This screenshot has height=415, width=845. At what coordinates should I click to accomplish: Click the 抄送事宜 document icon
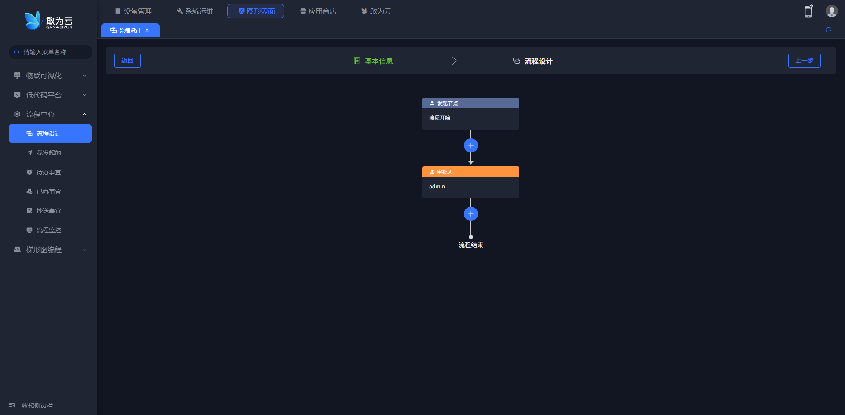click(29, 211)
